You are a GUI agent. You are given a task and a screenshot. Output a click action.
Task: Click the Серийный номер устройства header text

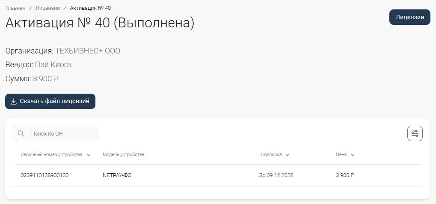[51, 154]
